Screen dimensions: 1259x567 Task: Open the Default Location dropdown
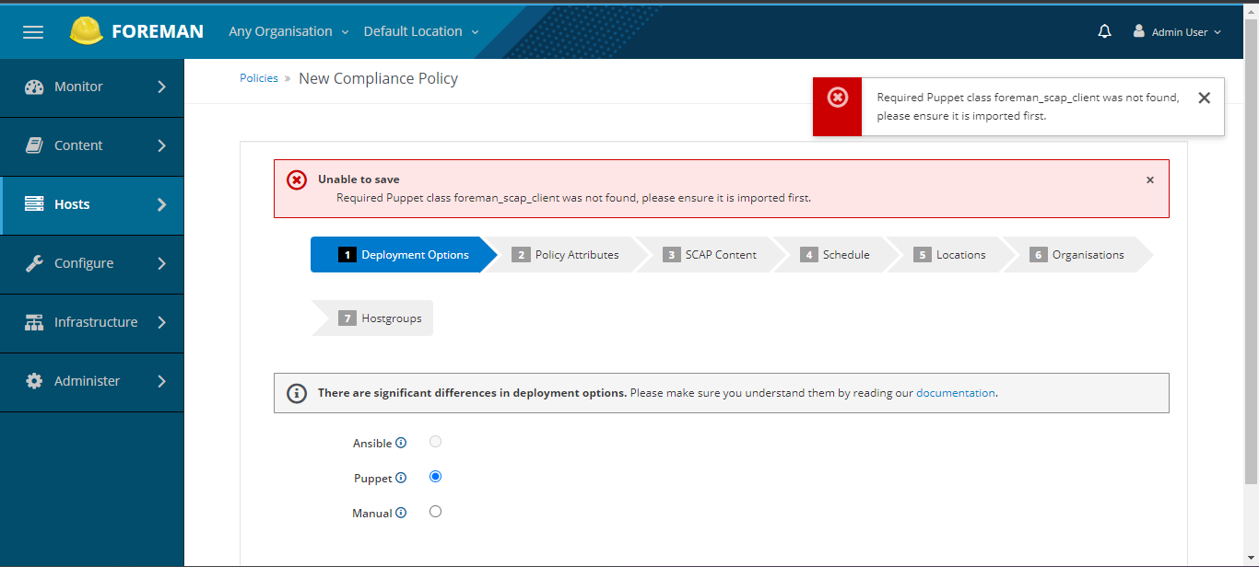421,31
